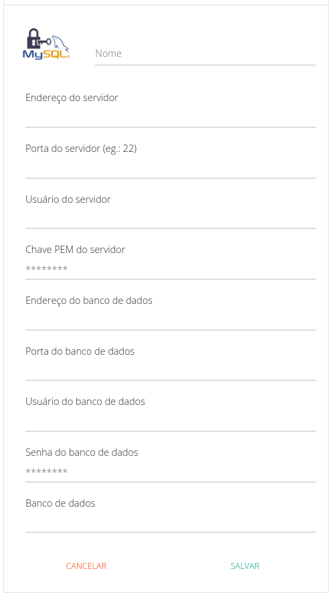Click the 'Porta do servidor (eg.: 22)' label text
334x593 pixels.
pos(81,149)
